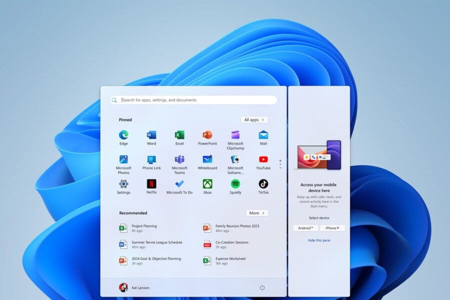Click the power button icon

click(262, 287)
